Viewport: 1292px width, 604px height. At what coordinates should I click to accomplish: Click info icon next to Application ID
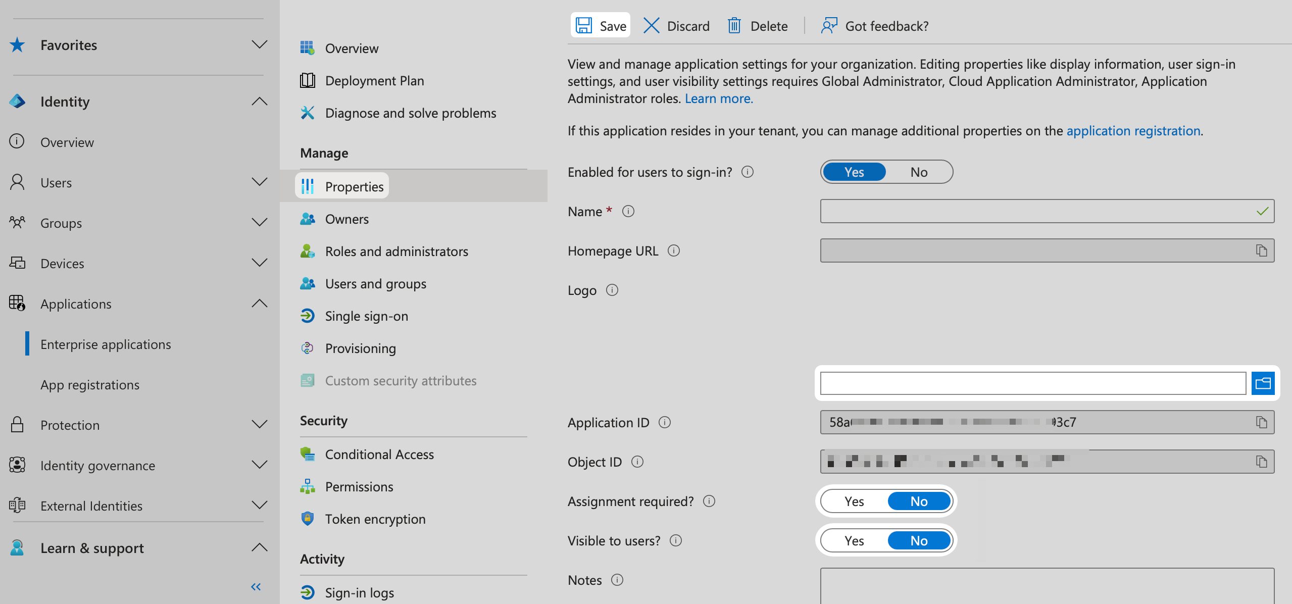pyautogui.click(x=665, y=422)
